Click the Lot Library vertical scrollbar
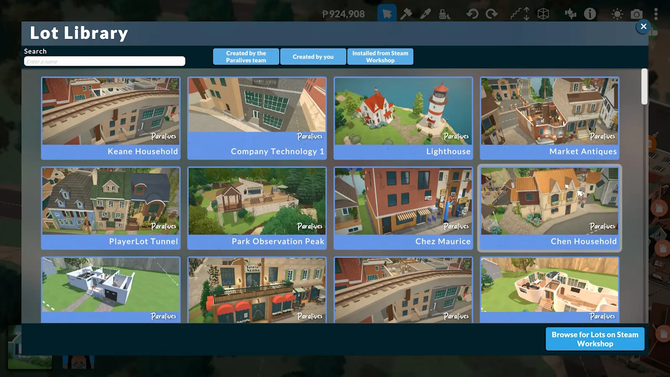The height and width of the screenshot is (377, 670). (x=644, y=86)
